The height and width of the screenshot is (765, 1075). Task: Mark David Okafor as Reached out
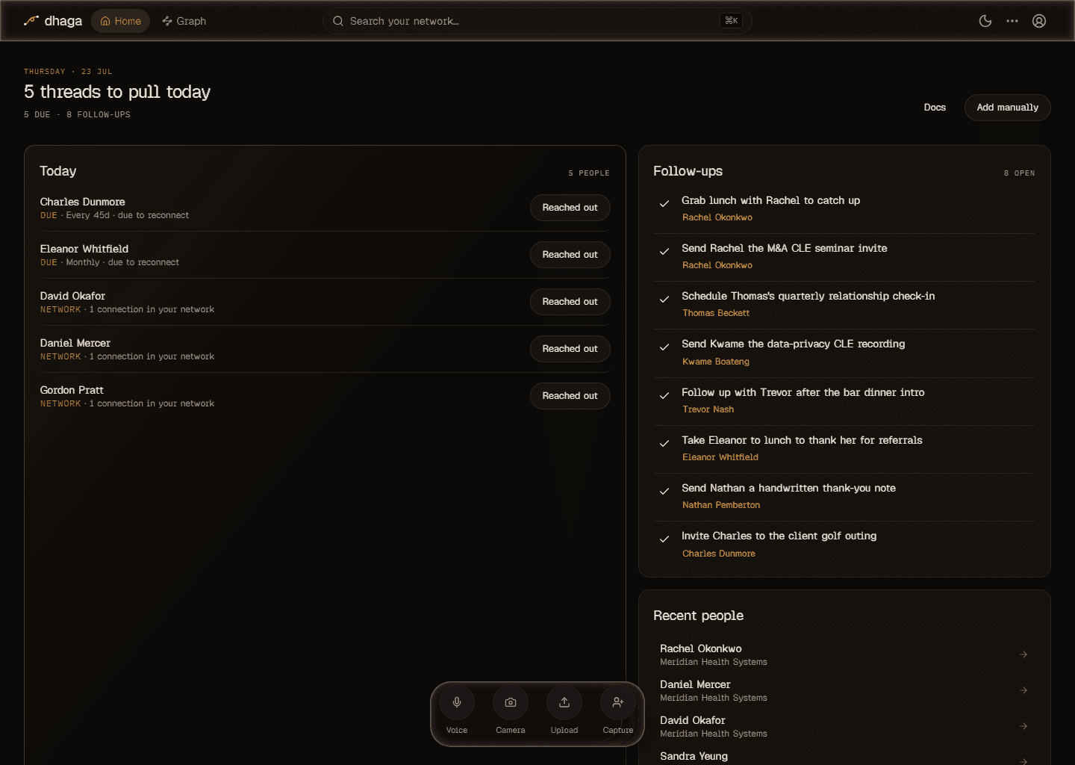570,302
